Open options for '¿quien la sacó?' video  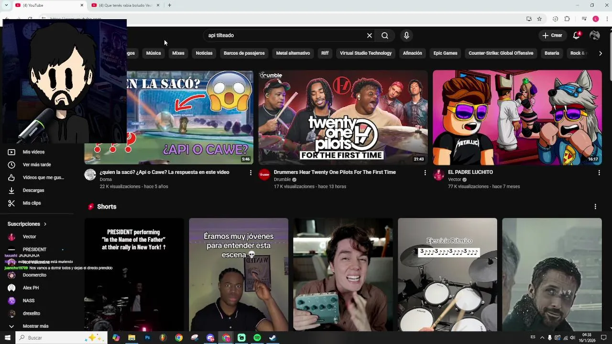tap(251, 172)
